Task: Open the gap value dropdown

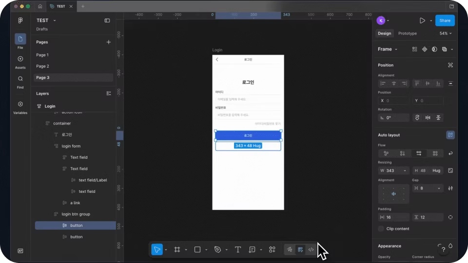Action: 439,188
